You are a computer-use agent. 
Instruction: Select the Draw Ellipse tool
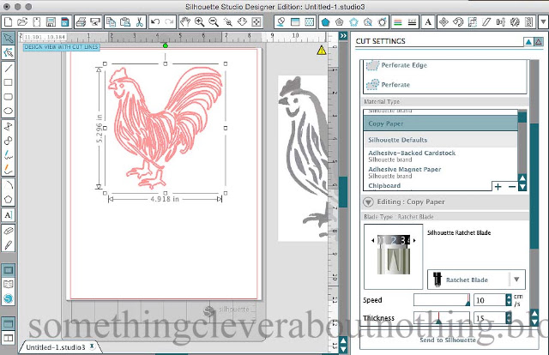click(8, 111)
